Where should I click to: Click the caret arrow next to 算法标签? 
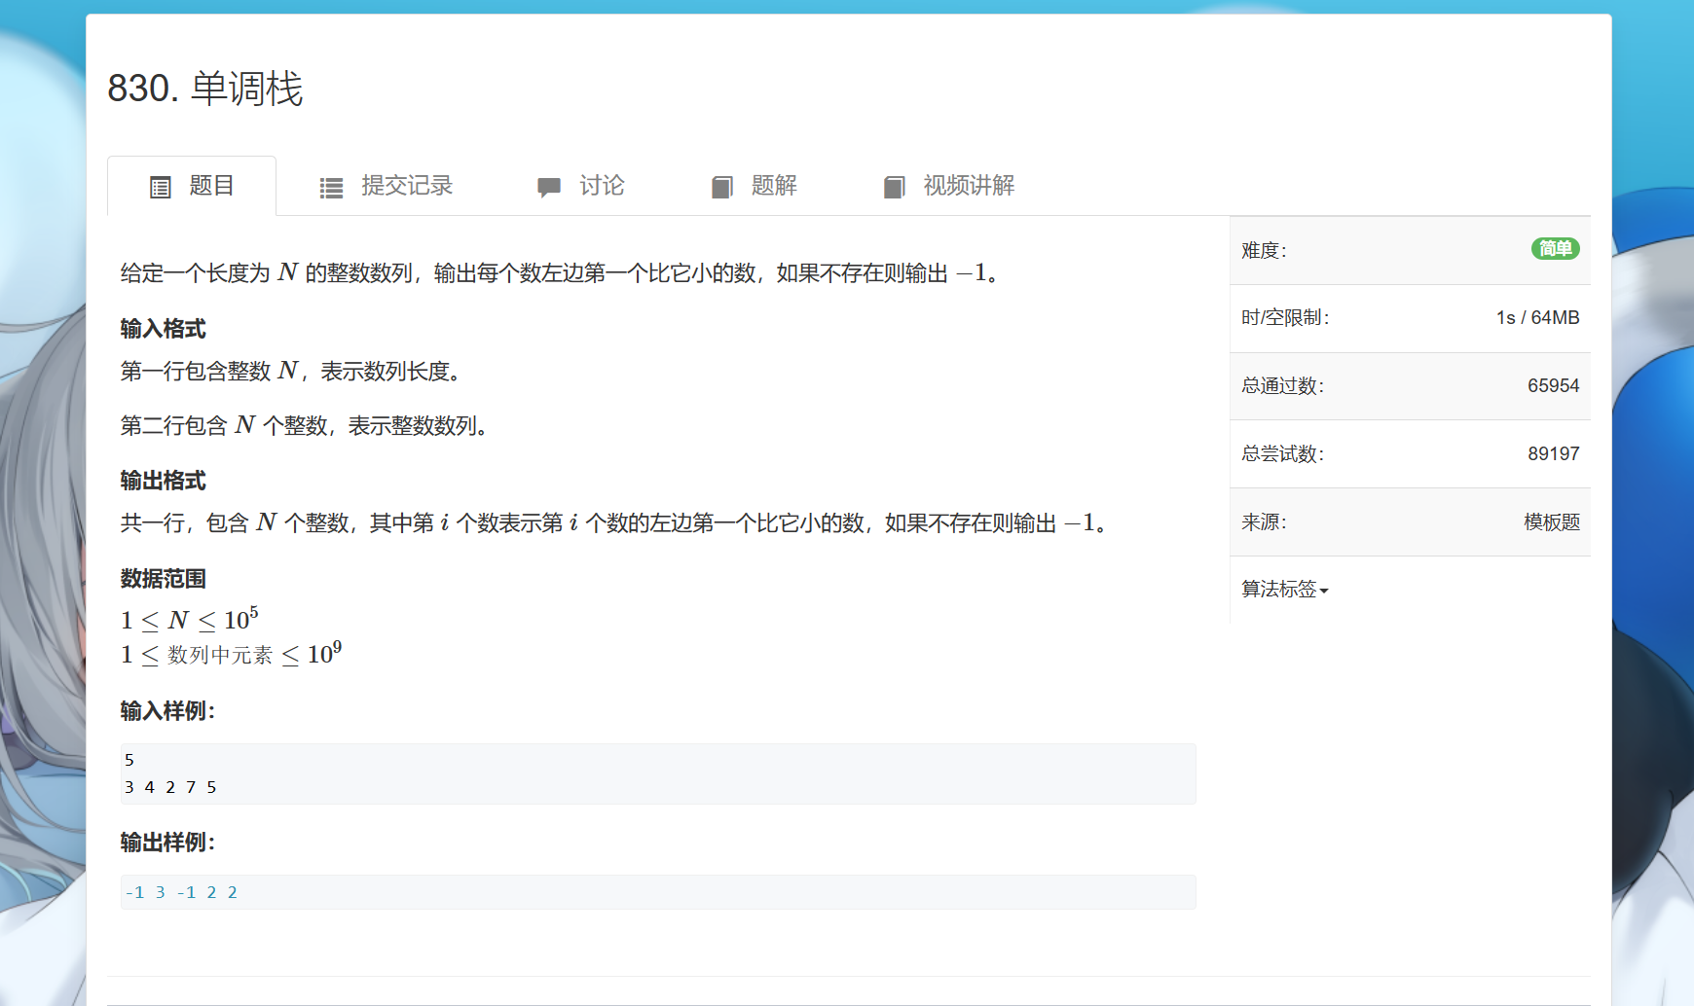coord(1324,592)
